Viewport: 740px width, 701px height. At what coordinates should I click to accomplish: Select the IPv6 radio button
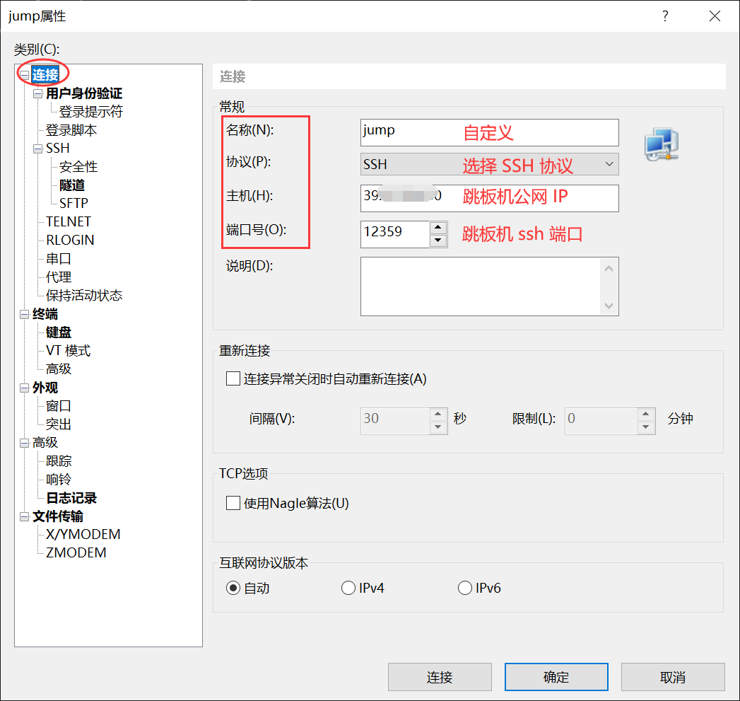click(x=465, y=588)
